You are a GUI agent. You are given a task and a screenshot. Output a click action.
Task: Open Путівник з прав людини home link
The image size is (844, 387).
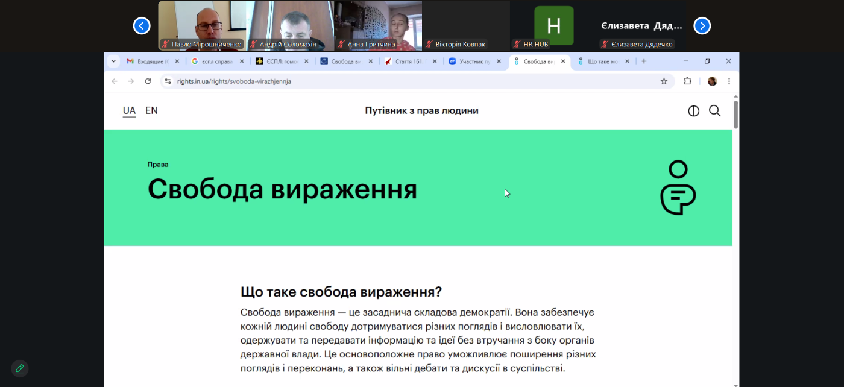[421, 110]
